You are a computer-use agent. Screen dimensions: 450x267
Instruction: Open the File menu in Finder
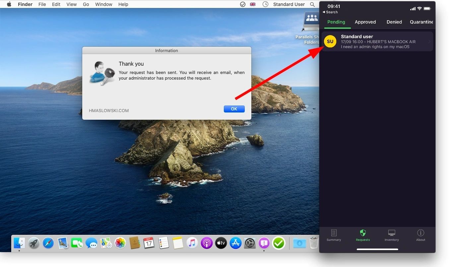42,4
